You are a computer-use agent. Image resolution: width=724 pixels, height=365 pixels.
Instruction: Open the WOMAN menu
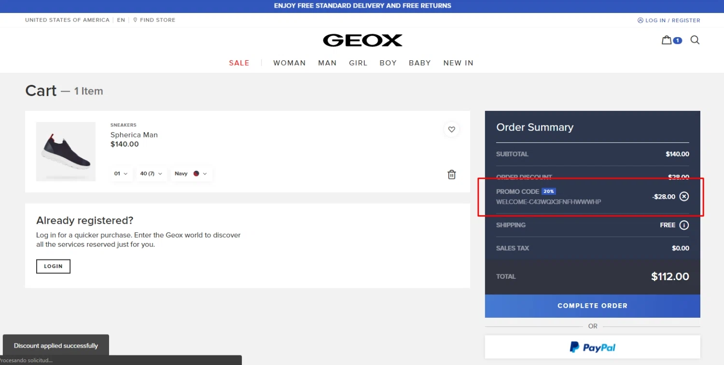(x=290, y=63)
